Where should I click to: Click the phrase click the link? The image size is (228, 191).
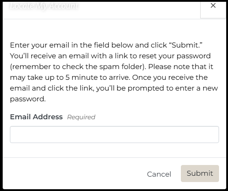click(71, 88)
